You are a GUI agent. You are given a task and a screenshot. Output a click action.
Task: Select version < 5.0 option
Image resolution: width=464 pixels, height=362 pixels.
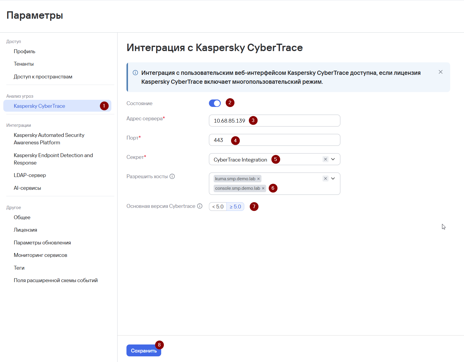point(218,207)
